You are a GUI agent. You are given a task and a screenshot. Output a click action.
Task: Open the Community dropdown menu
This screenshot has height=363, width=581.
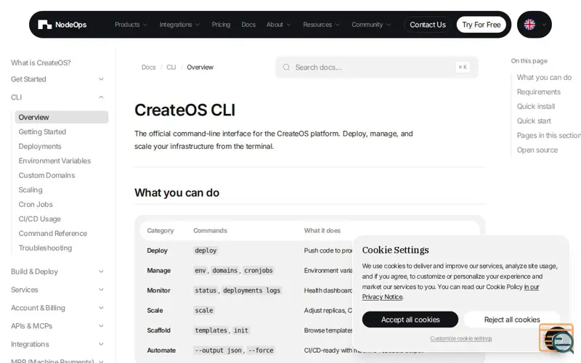tap(371, 25)
